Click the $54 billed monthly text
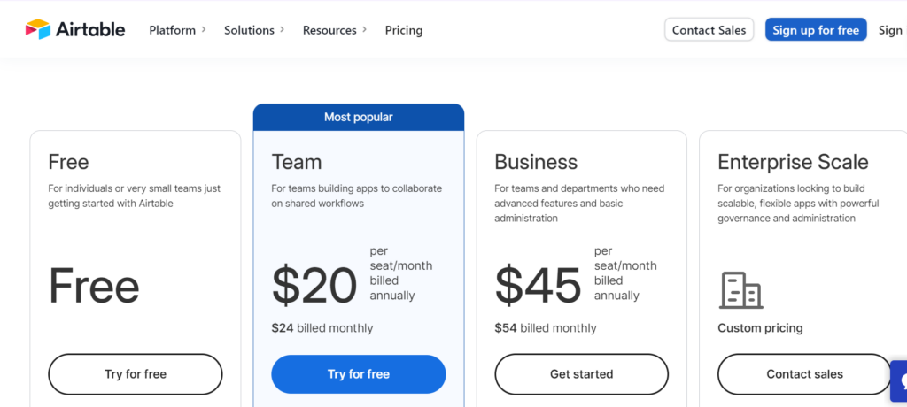Image resolution: width=907 pixels, height=407 pixels. pyautogui.click(x=546, y=328)
